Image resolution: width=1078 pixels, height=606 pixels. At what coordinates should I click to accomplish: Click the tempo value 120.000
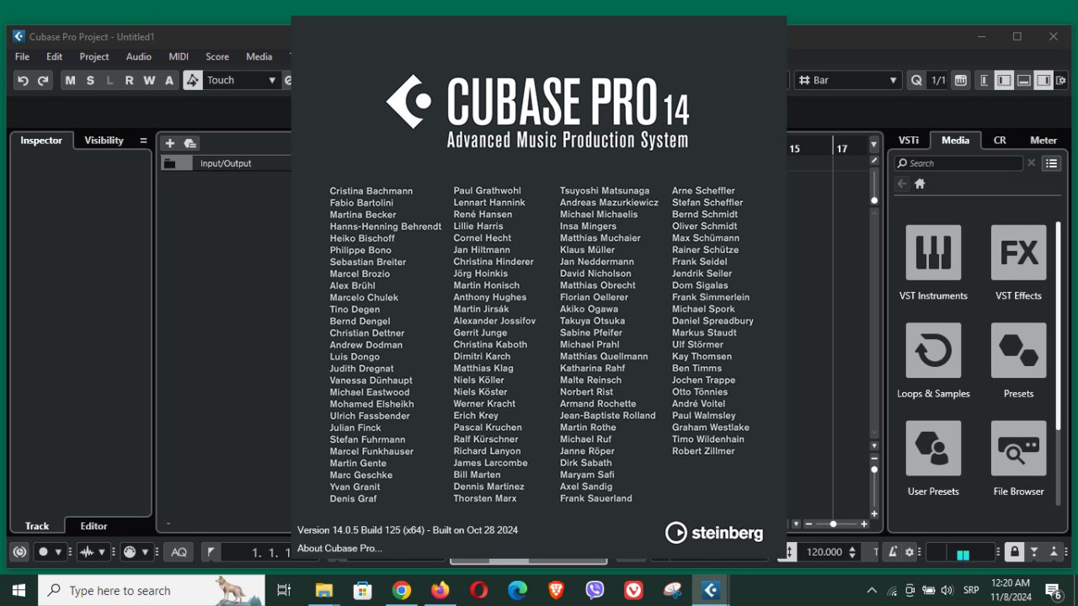(825, 552)
